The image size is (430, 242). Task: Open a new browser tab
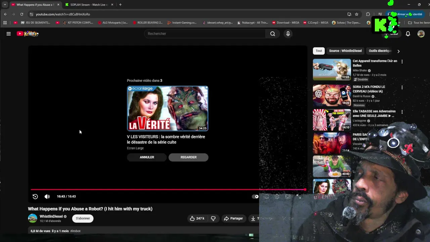[x=120, y=5]
